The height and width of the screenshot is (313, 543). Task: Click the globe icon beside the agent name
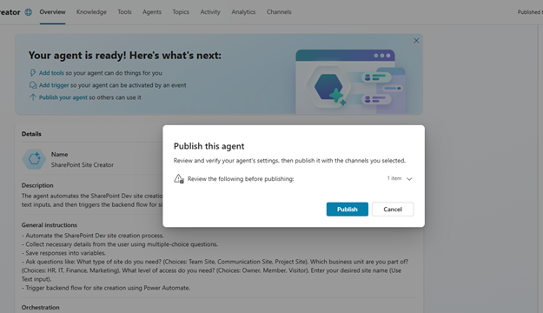[29, 12]
